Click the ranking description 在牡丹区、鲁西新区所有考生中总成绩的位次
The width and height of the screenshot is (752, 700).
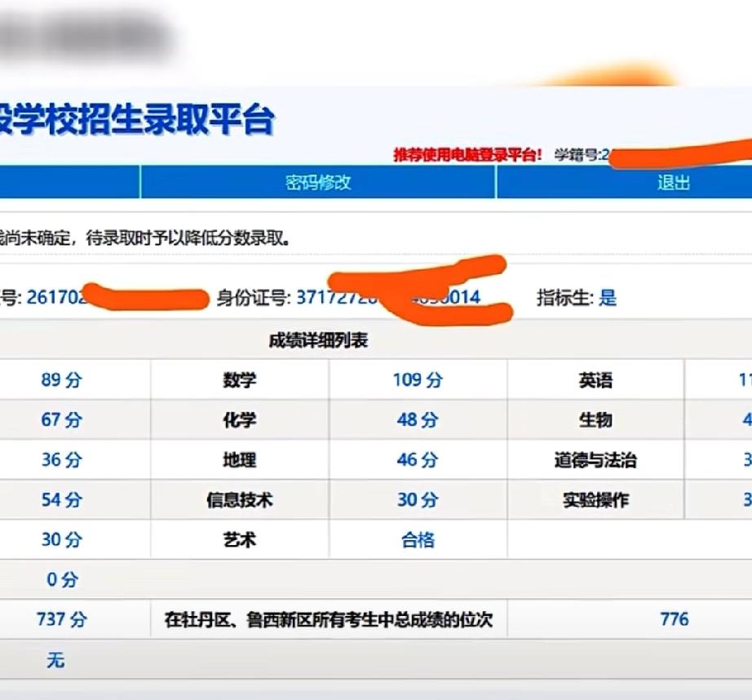329,619
